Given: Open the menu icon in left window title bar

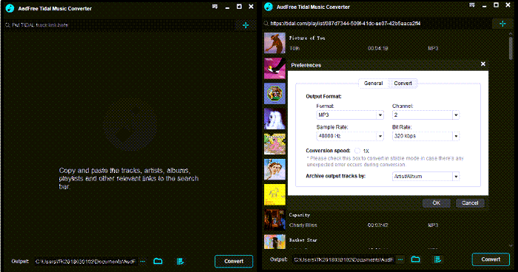Looking at the screenshot, I should (x=215, y=7).
